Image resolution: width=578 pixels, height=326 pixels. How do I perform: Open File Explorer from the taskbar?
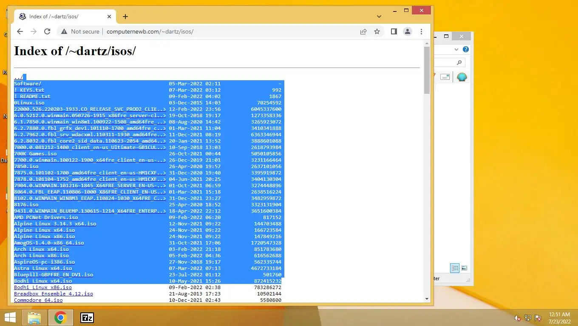(34, 318)
